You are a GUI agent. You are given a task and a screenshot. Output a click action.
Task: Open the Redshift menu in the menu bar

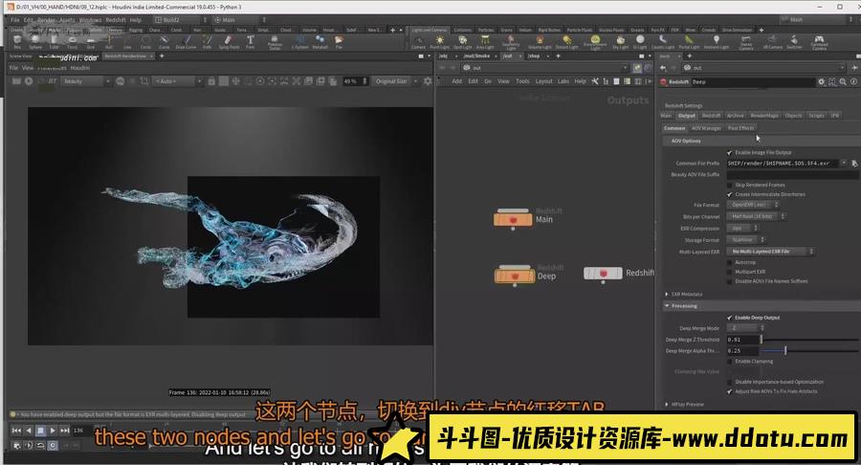(x=116, y=20)
